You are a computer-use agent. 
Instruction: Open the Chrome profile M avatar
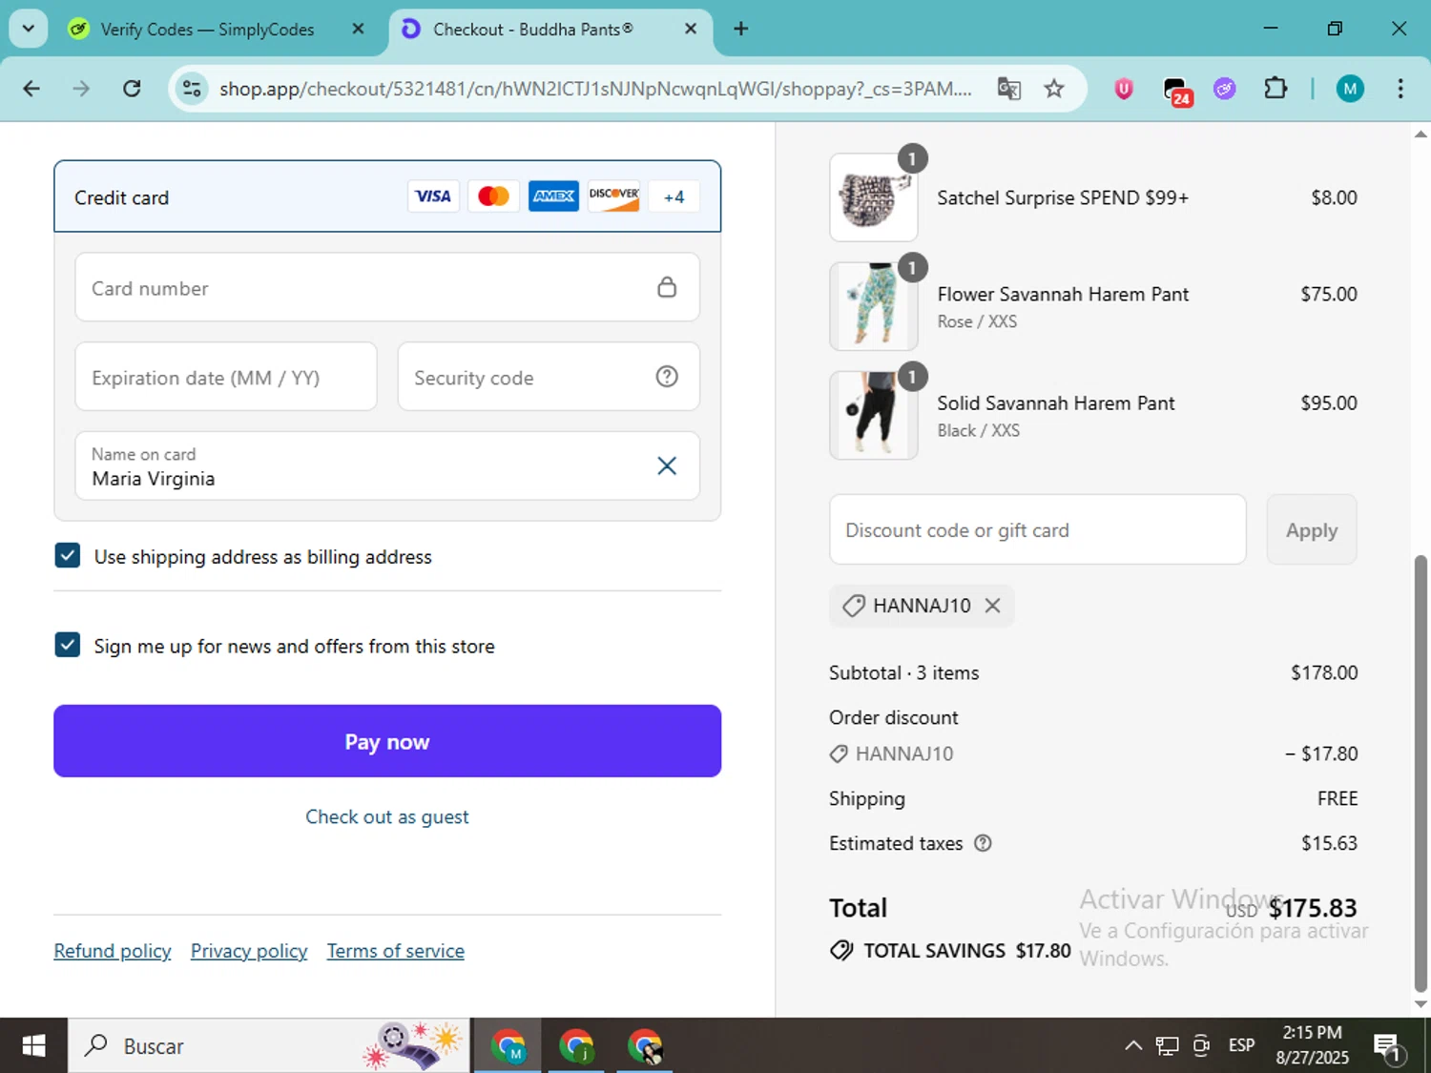pos(1349,89)
